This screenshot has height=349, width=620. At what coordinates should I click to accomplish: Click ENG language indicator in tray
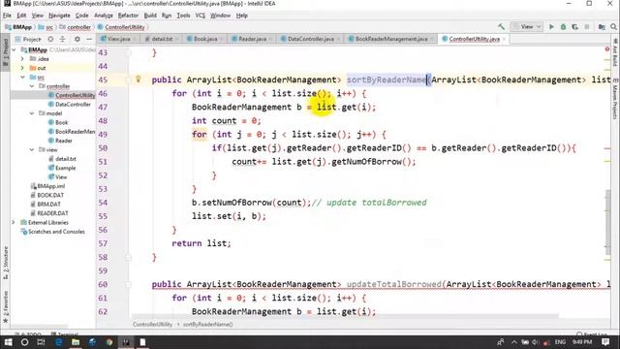click(x=560, y=342)
